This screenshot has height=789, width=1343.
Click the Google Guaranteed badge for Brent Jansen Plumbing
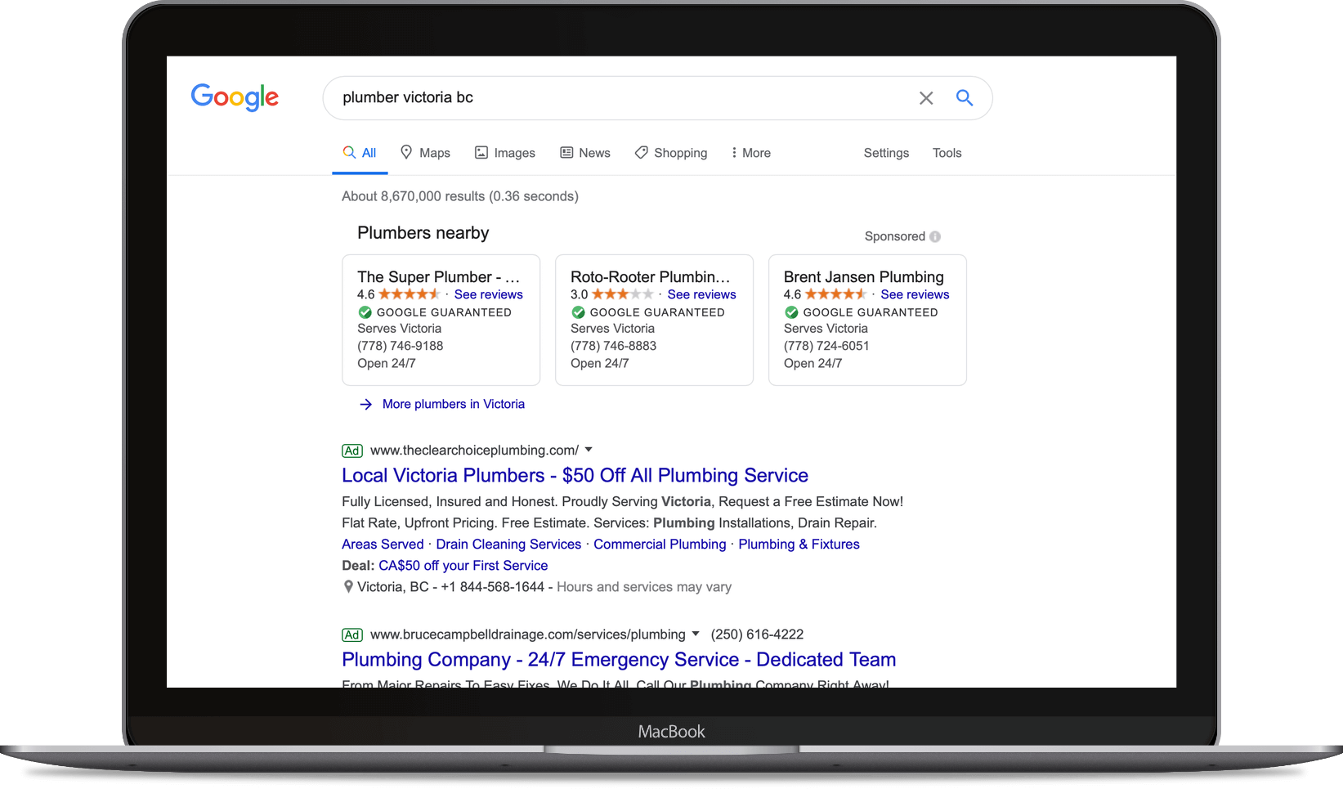pyautogui.click(x=791, y=312)
